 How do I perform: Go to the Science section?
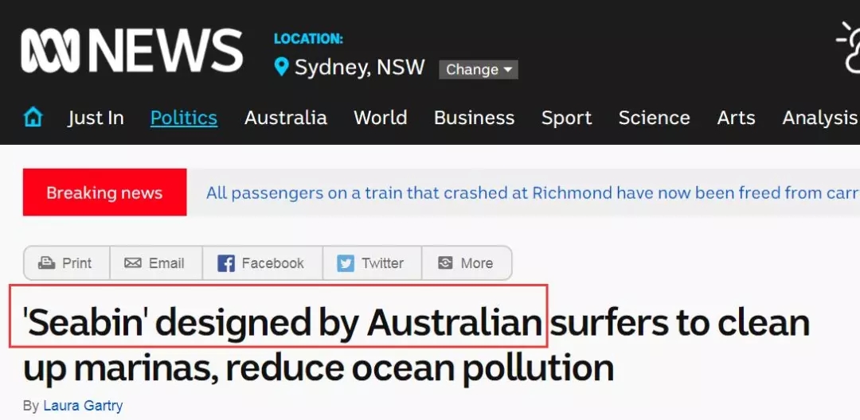[655, 118]
